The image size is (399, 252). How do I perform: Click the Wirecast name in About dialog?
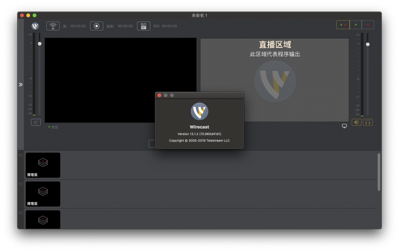coord(199,127)
